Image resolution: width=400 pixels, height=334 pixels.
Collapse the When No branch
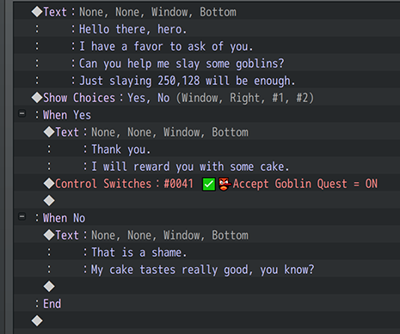click(x=22, y=216)
